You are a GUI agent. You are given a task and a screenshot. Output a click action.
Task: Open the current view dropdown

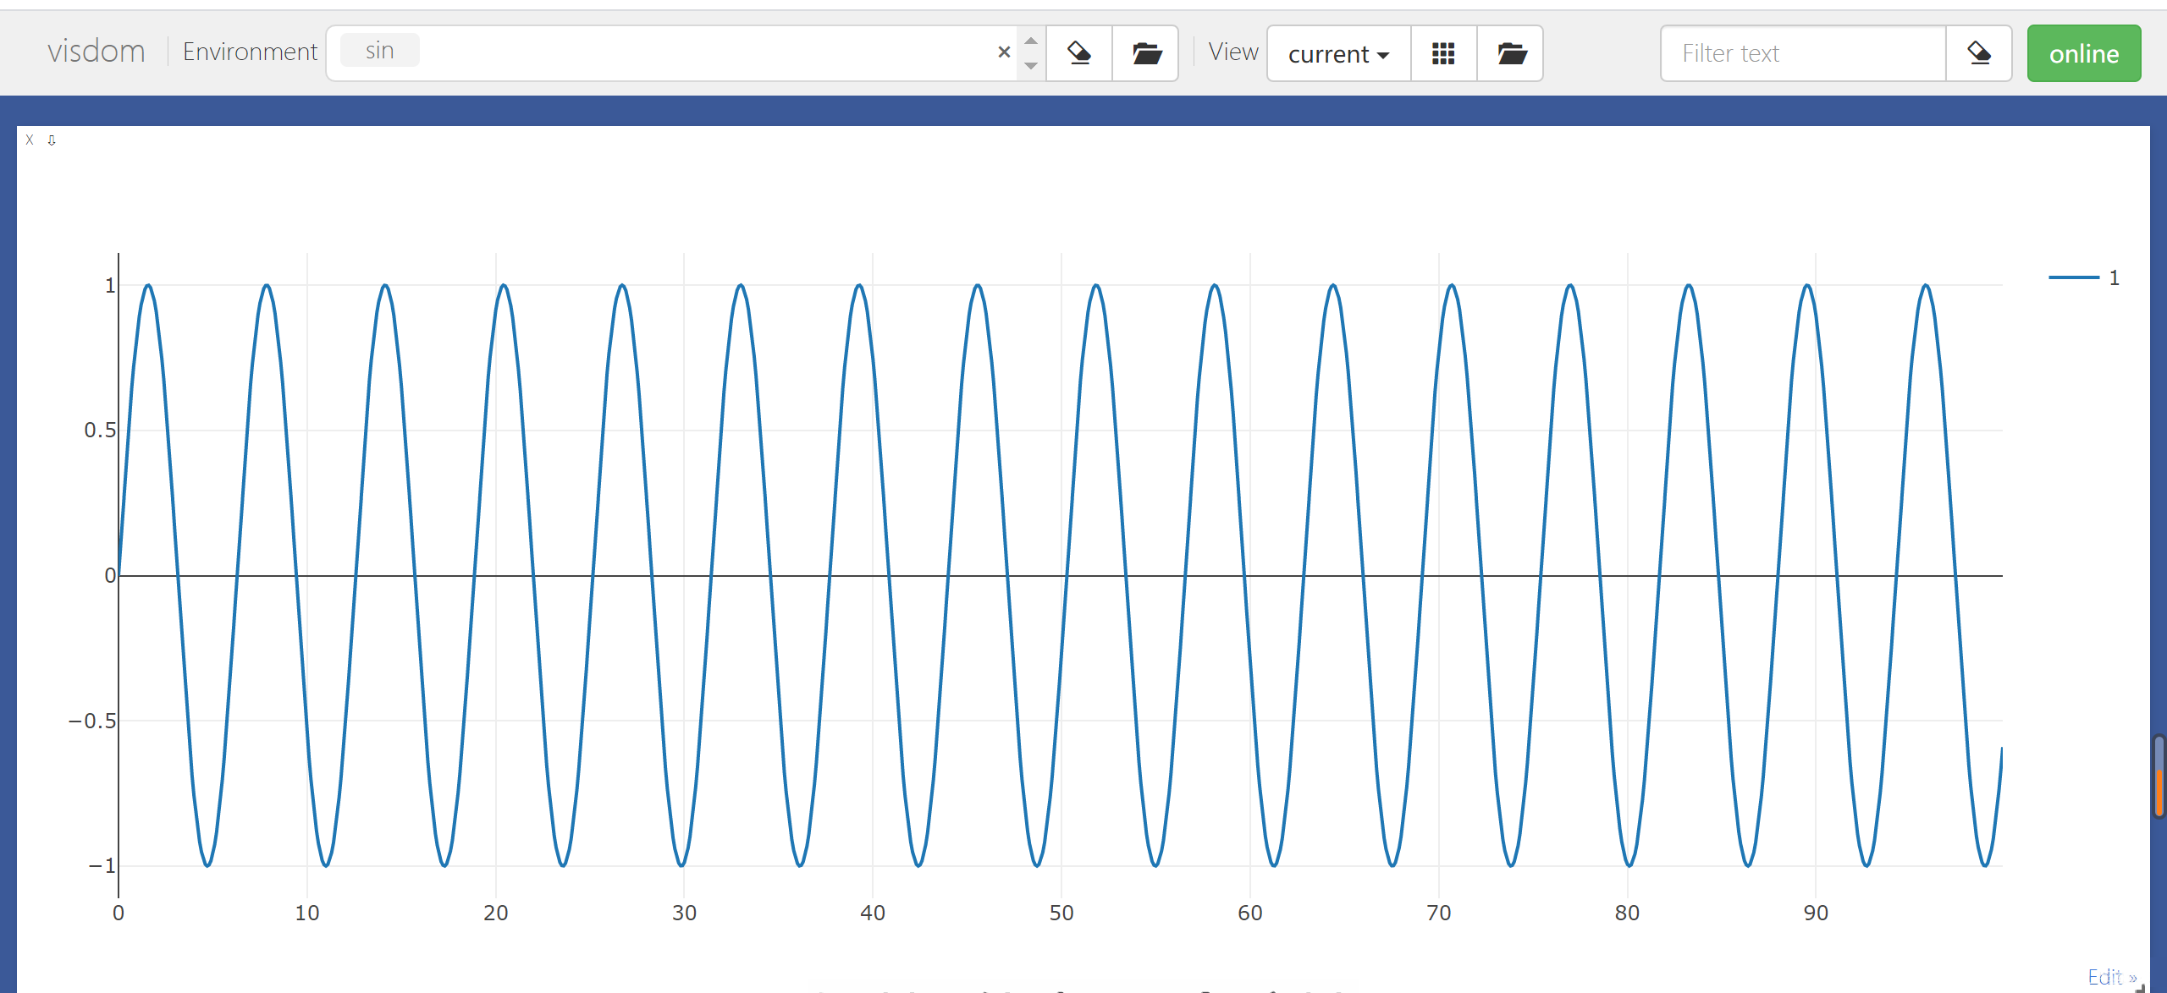pos(1338,53)
